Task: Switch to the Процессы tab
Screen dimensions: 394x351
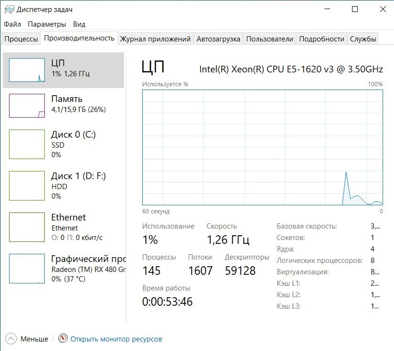Action: pyautogui.click(x=21, y=39)
